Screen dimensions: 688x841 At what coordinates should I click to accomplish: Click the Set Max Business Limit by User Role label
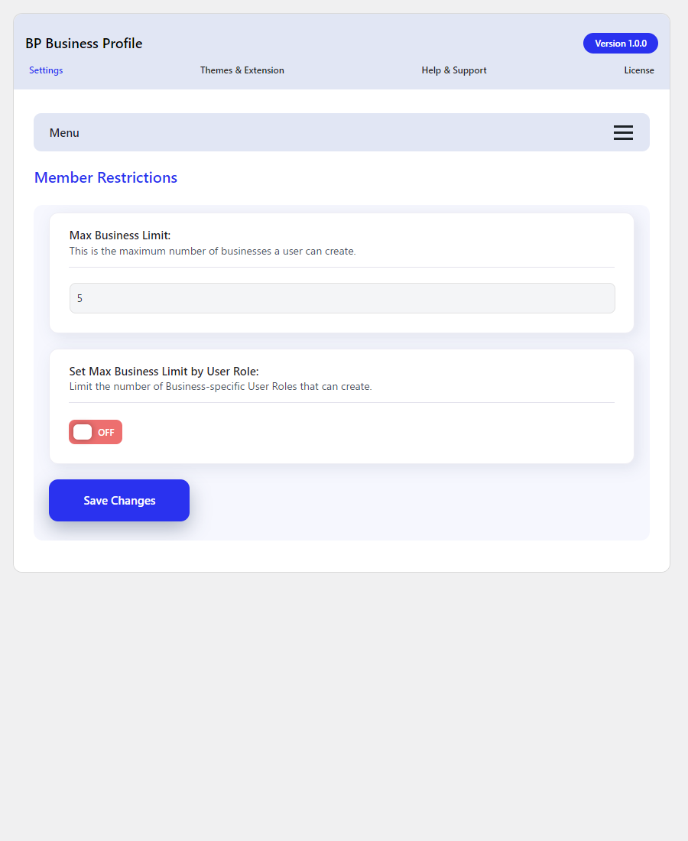pos(164,371)
